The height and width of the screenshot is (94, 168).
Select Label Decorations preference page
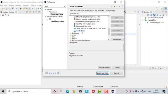click(x=57, y=21)
